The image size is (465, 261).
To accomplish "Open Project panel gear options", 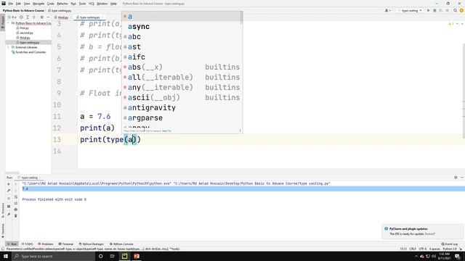I will (42, 17).
